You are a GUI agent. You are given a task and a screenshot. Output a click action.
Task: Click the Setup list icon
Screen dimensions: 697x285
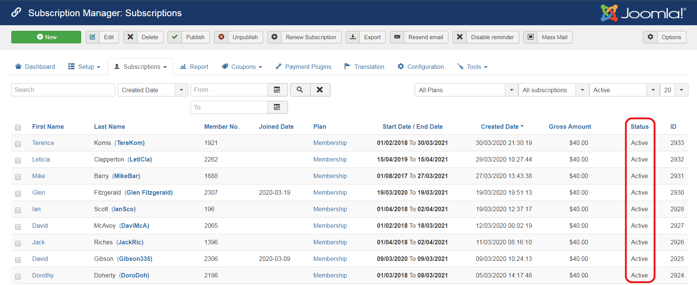(x=71, y=67)
